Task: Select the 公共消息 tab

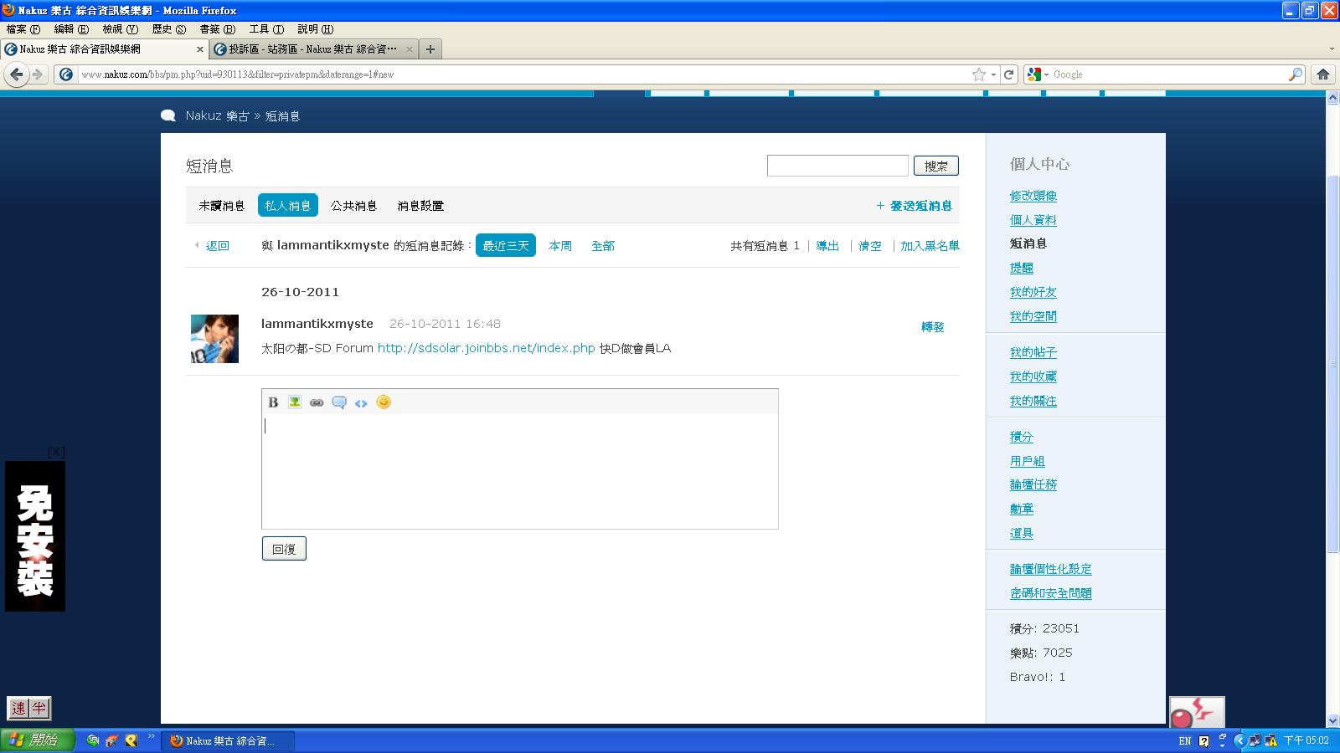Action: click(353, 205)
